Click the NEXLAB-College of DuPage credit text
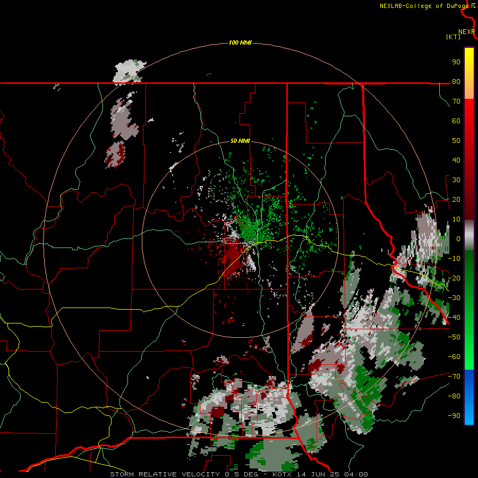Screen dimensions: 478x478 [x=424, y=6]
